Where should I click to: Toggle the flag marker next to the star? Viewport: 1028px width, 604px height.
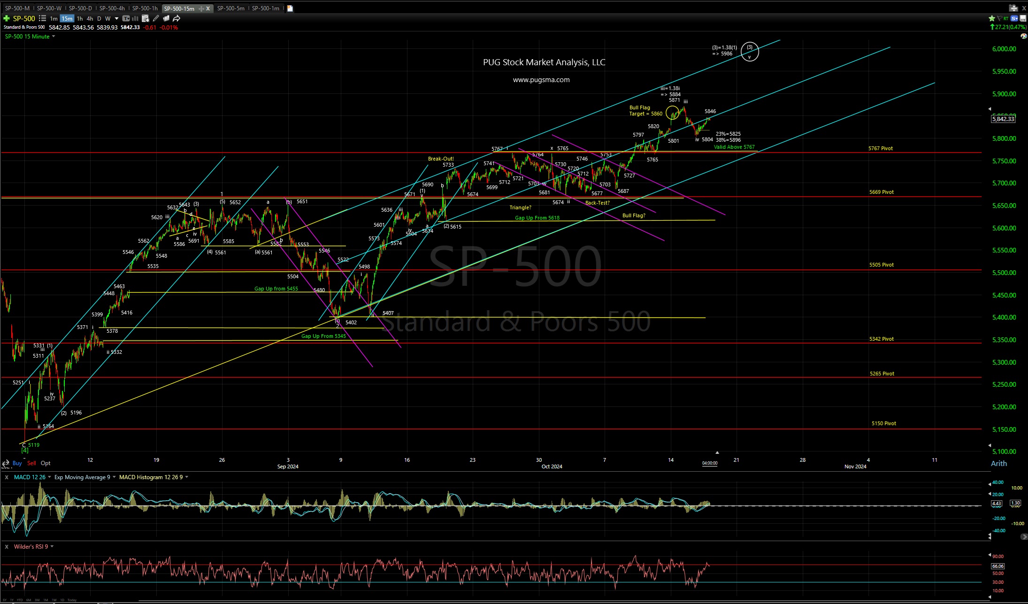999,18
